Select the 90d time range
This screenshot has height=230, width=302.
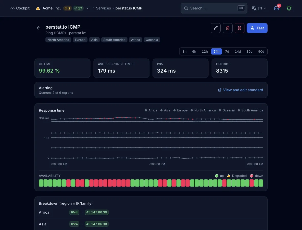coord(261,52)
